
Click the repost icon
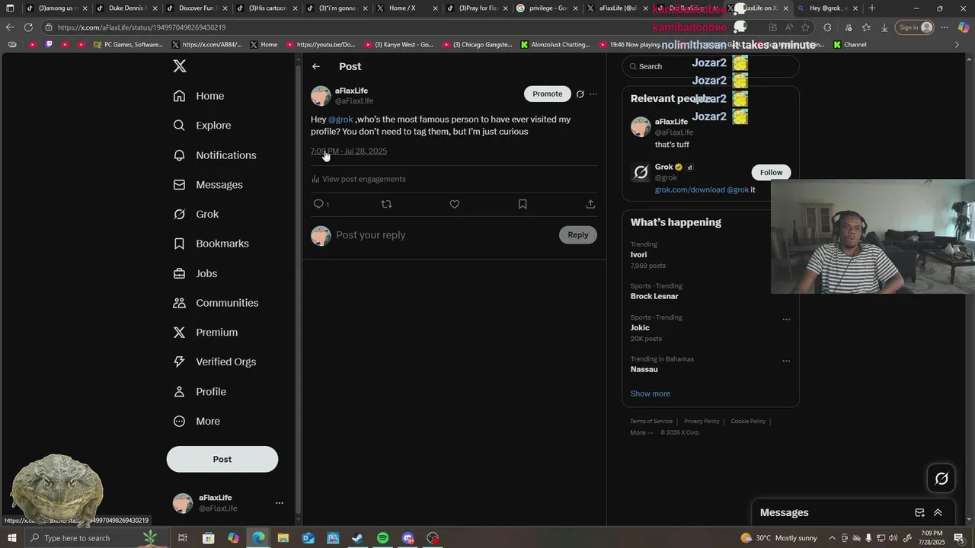coord(386,204)
